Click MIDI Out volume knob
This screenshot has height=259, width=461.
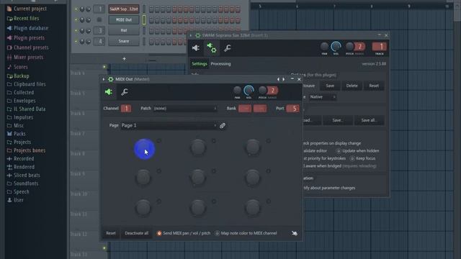tap(249, 91)
